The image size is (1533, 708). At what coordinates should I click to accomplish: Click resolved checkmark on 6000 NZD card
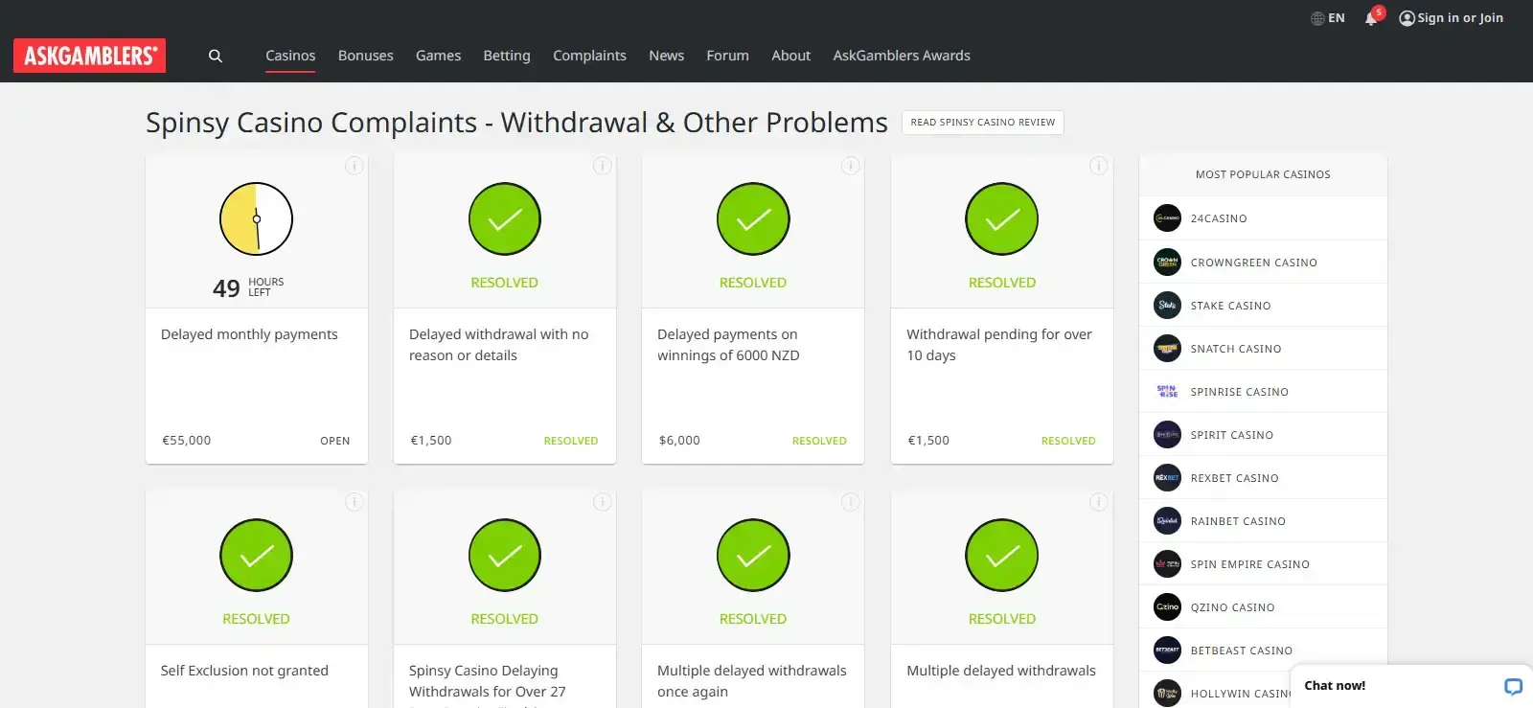click(753, 218)
